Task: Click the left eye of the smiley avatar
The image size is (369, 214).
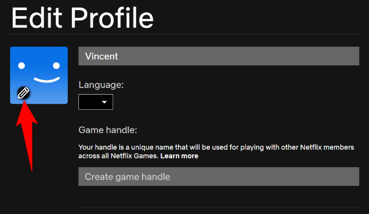Action: tap(21, 66)
